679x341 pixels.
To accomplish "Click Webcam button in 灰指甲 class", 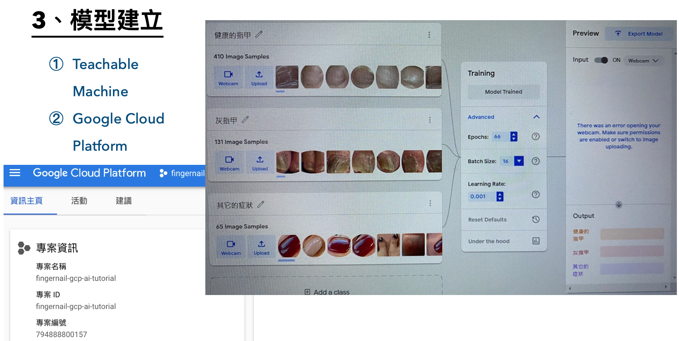I will click(x=229, y=163).
